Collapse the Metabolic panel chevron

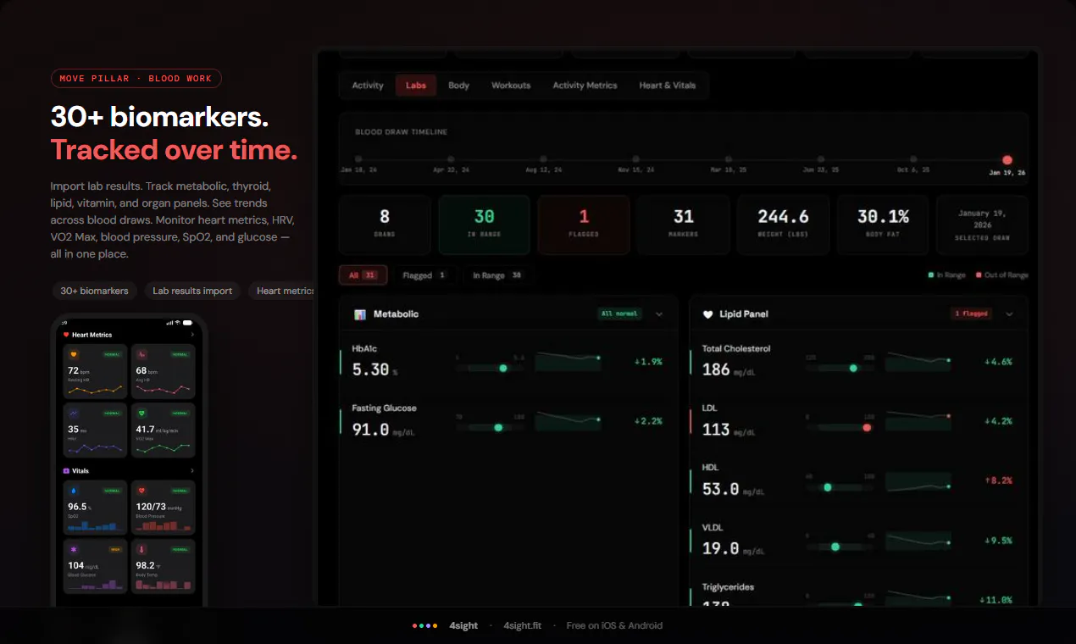[659, 314]
